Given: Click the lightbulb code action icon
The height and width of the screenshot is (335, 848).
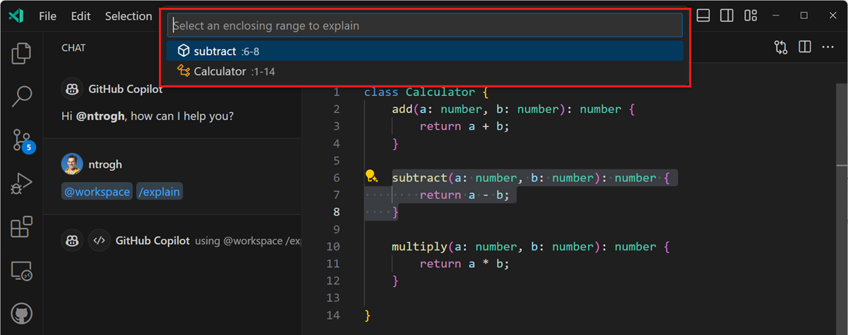Looking at the screenshot, I should tap(371, 177).
